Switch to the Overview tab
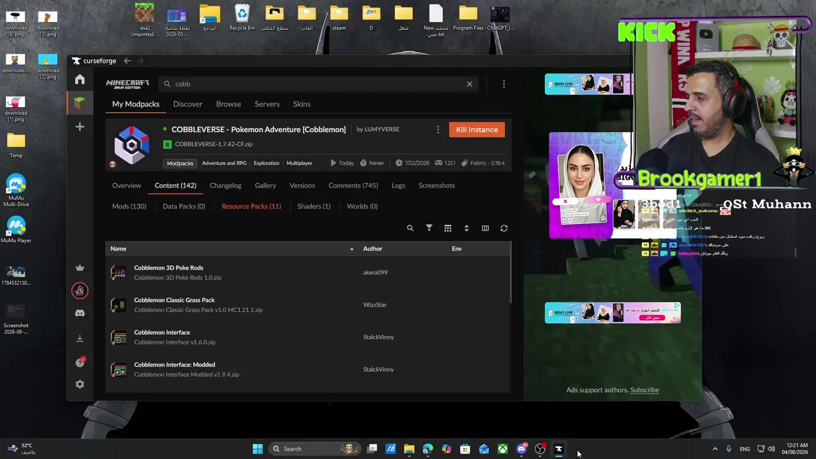The width and height of the screenshot is (816, 459). 126,186
